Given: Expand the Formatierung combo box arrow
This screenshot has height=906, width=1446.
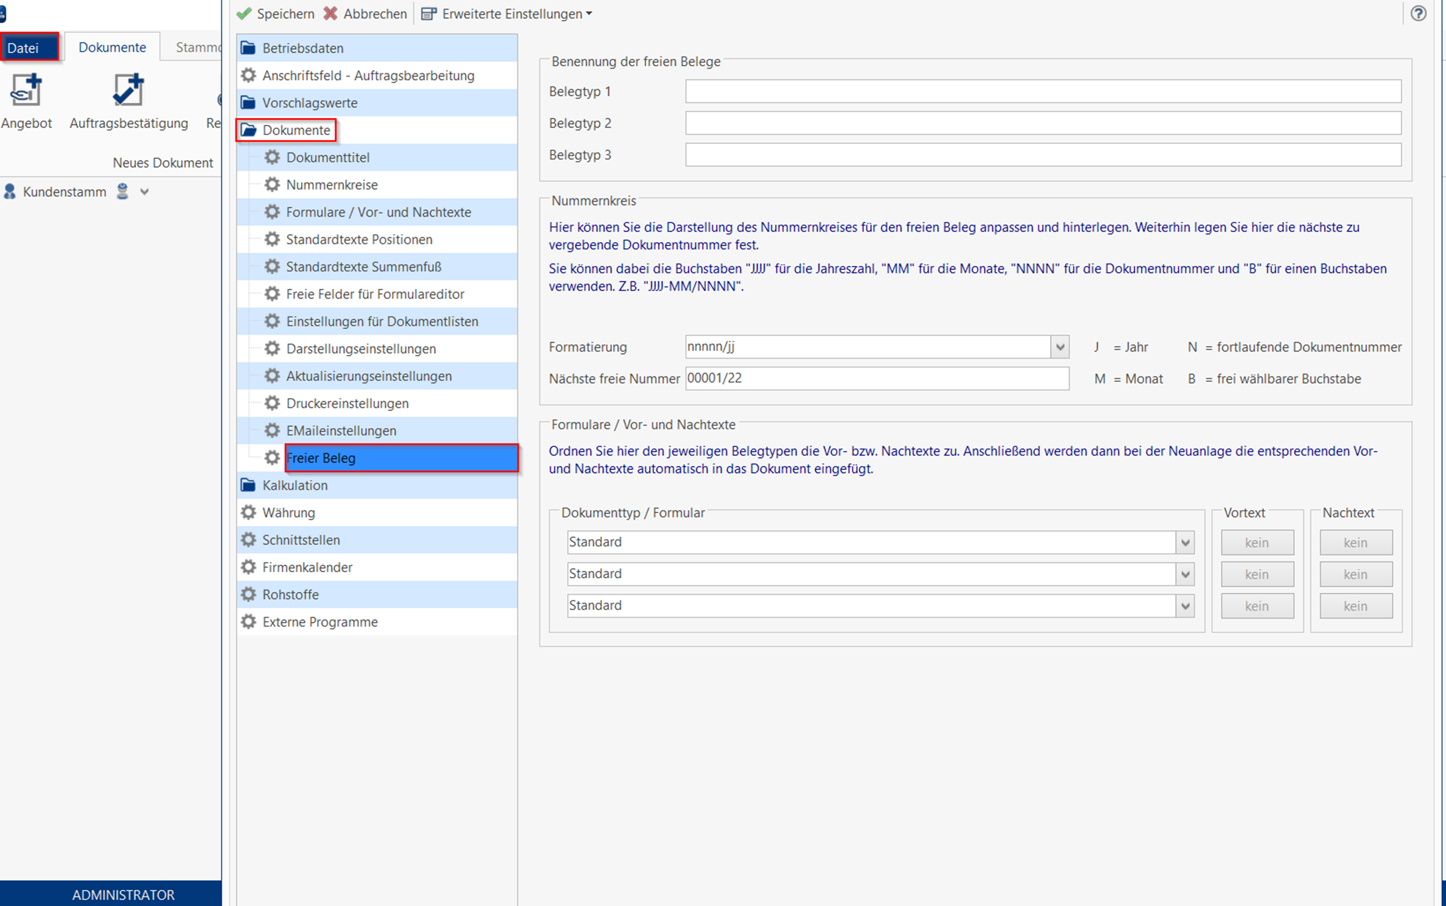Looking at the screenshot, I should tap(1060, 347).
